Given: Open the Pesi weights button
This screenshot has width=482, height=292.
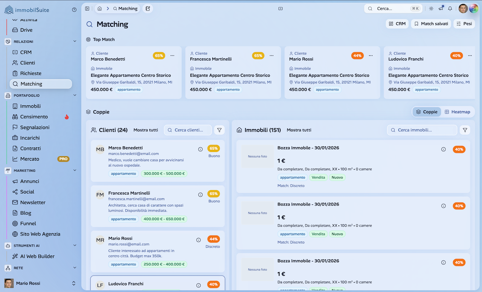Looking at the screenshot, I should click(x=464, y=24).
